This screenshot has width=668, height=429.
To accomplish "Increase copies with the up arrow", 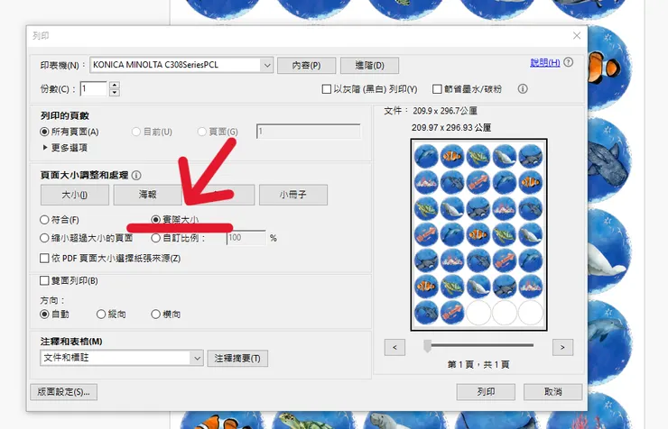I will 114,85.
